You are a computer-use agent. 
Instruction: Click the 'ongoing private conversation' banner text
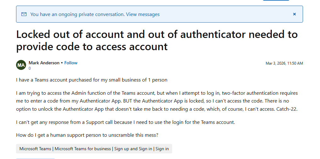pos(77,14)
